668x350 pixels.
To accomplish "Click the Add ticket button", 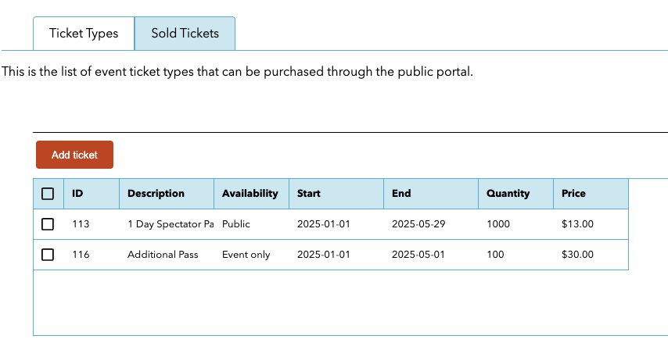I will [74, 155].
